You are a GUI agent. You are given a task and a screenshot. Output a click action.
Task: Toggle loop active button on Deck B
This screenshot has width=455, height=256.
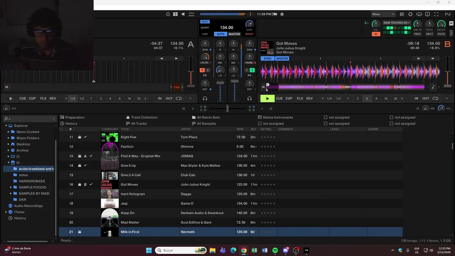[x=435, y=98]
